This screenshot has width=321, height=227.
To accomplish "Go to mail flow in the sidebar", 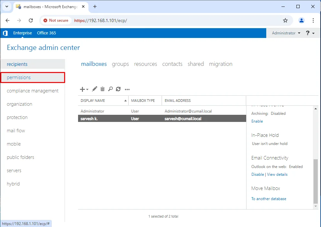I will (16, 131).
